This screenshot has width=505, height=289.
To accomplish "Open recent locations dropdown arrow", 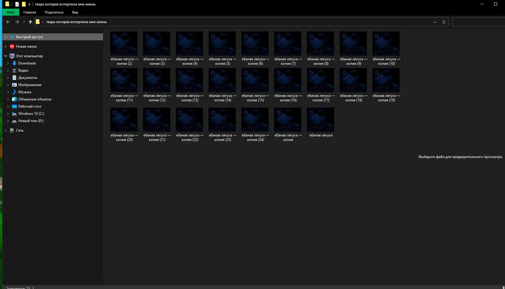I will [24, 22].
